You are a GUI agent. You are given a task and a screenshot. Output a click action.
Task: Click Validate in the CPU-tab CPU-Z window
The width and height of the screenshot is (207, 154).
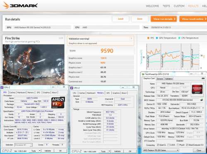tap(48, 151)
